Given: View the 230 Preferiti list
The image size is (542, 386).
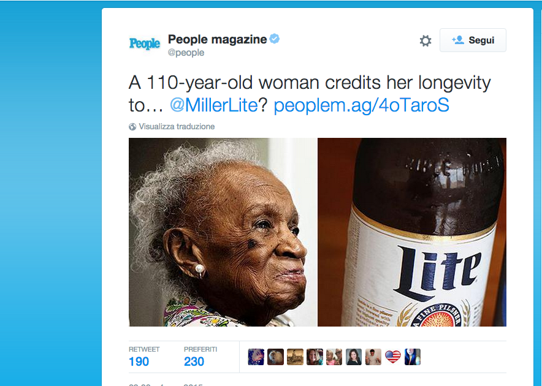Looking at the screenshot, I should click(200, 357).
